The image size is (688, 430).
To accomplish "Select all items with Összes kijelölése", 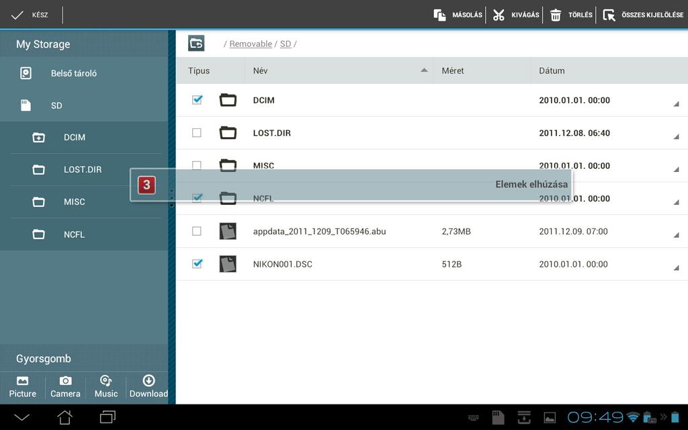I will tap(643, 15).
